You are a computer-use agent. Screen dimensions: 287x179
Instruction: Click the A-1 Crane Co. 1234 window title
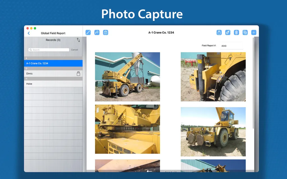click(161, 32)
